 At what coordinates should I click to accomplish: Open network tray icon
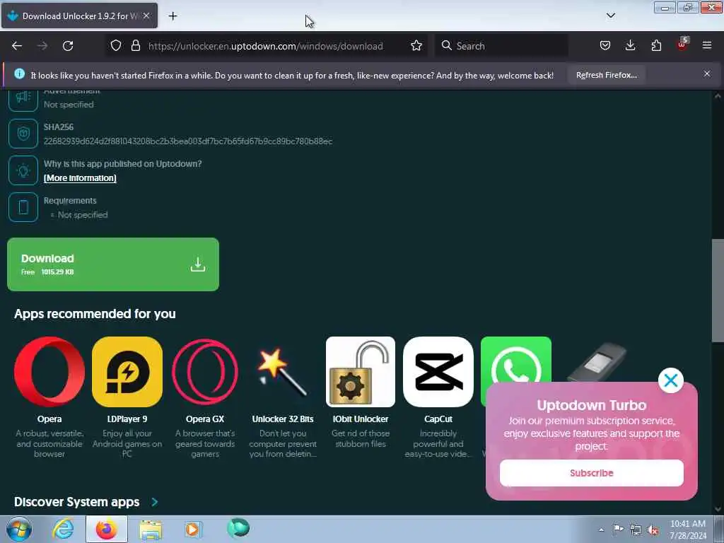tap(636, 530)
